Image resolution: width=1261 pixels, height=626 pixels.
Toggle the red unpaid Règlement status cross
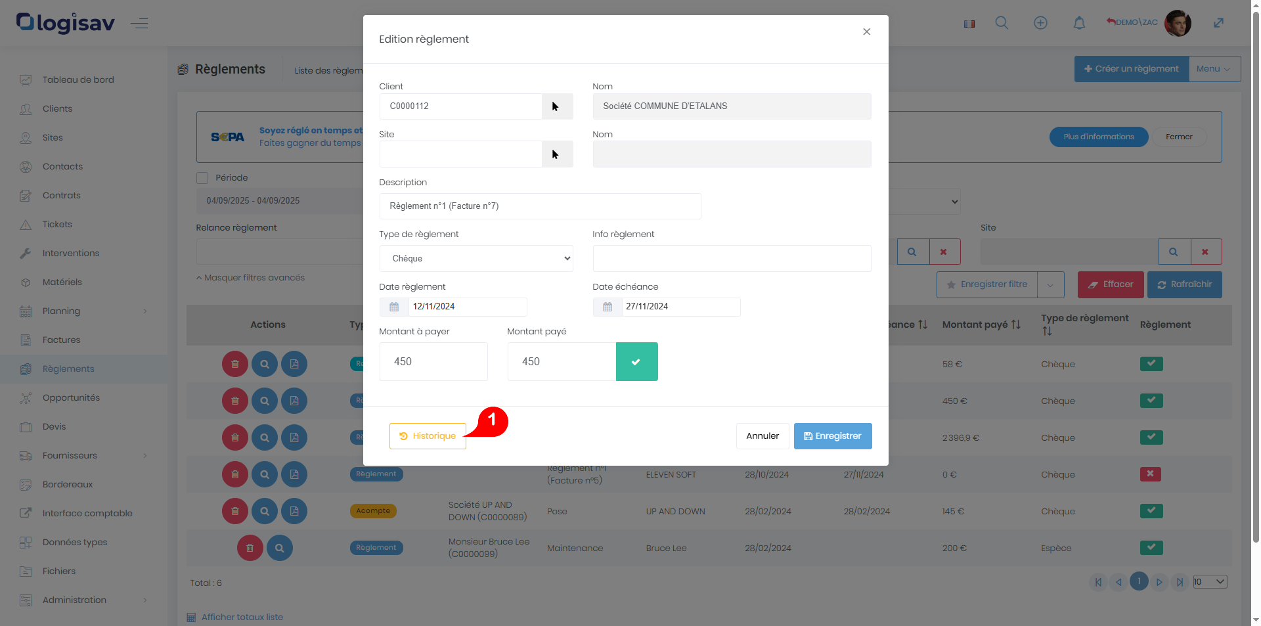pos(1150,474)
